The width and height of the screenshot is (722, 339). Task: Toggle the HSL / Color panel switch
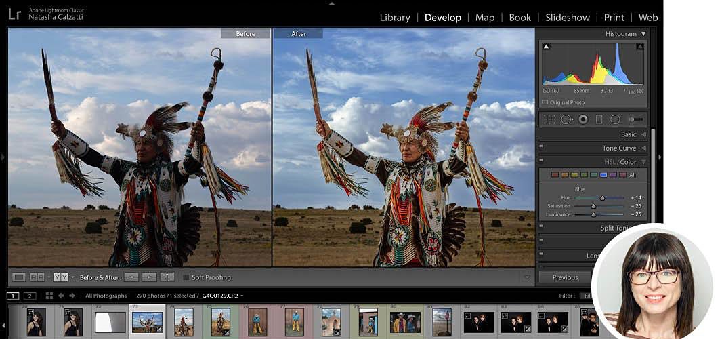tap(541, 161)
